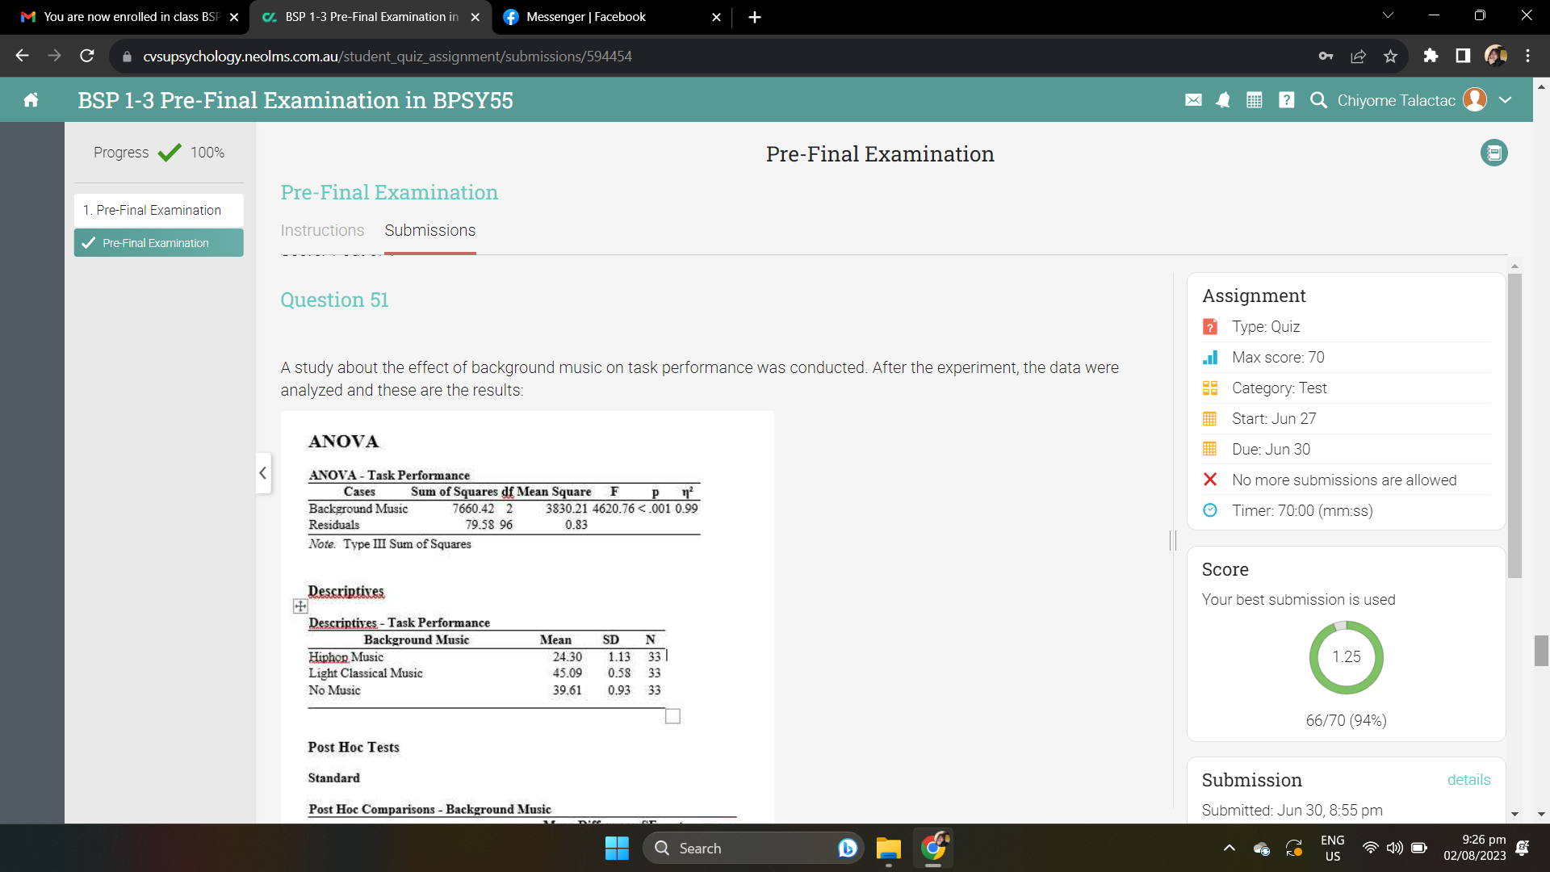This screenshot has height=872, width=1550.
Task: Open the notifications bell icon
Action: pos(1223,100)
